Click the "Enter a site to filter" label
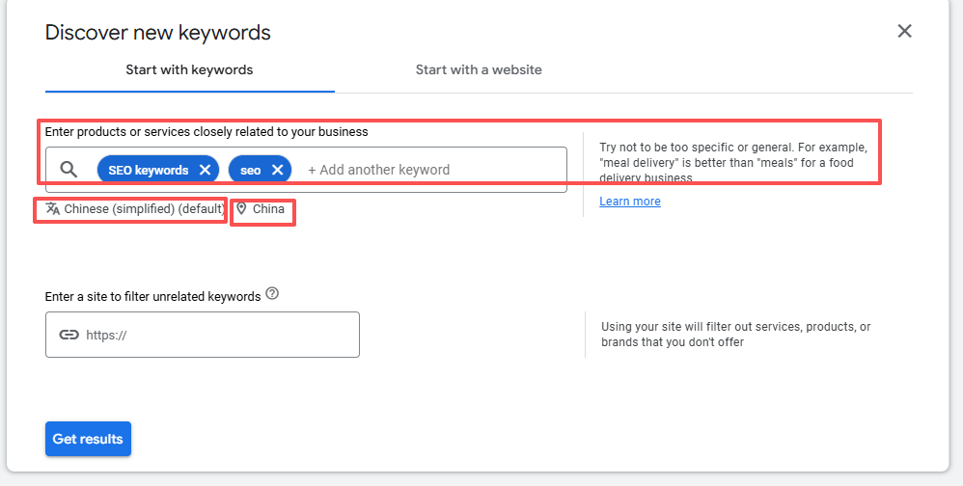This screenshot has width=963, height=486. pyautogui.click(x=152, y=297)
